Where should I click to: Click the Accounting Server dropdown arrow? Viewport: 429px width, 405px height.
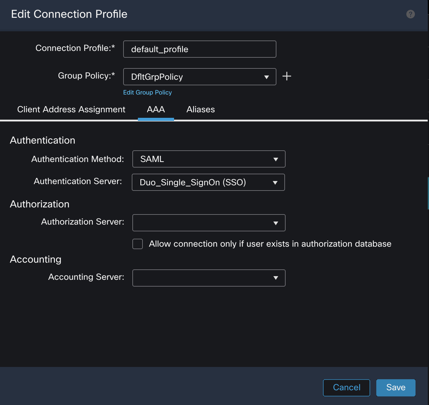[x=275, y=278]
